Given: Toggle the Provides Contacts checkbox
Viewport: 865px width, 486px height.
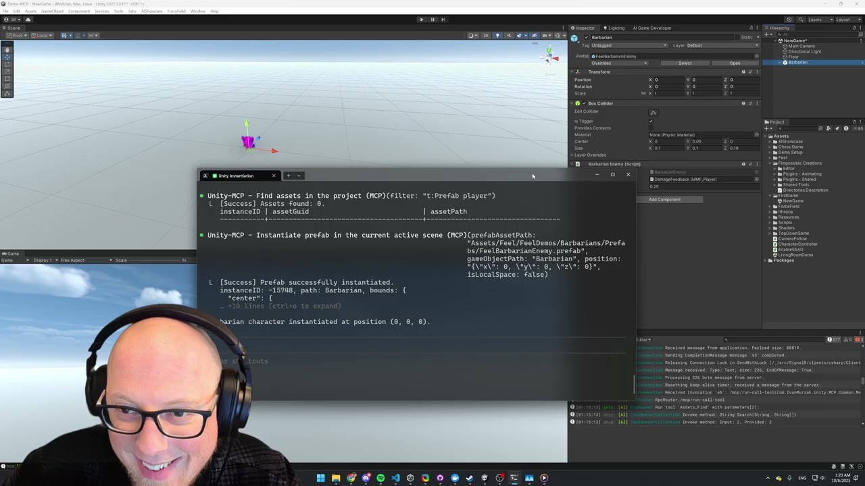Looking at the screenshot, I should point(651,128).
